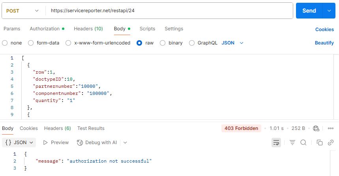Open the Send options dropdown arrow
The width and height of the screenshot is (339, 176).
pyautogui.click(x=329, y=11)
